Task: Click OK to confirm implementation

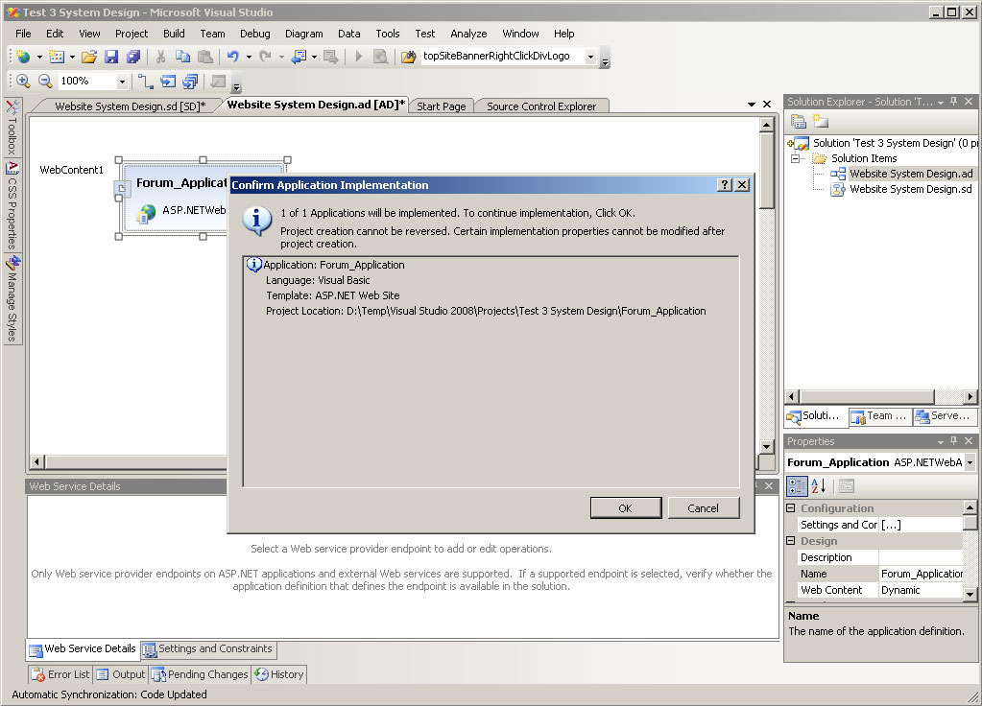Action: pyautogui.click(x=626, y=508)
